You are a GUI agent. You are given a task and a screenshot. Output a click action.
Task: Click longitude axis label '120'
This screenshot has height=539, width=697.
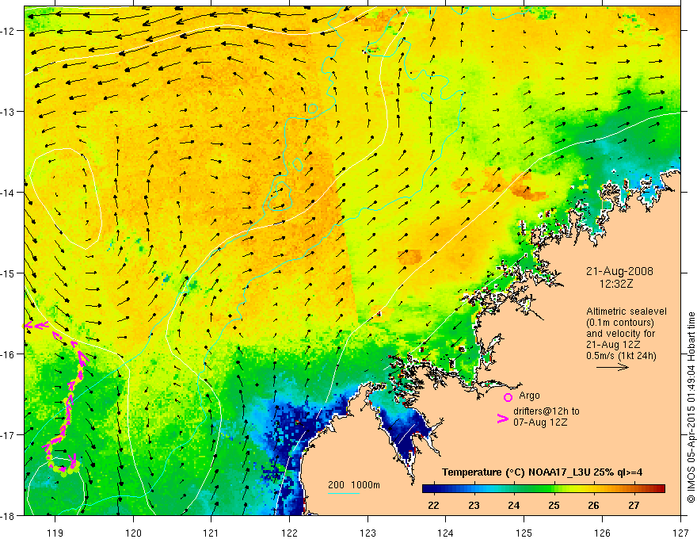[x=133, y=533]
